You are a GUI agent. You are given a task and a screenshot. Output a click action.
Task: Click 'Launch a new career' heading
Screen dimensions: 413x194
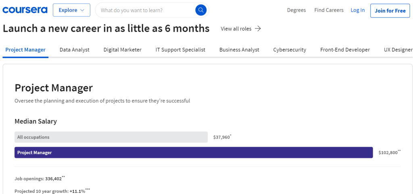[106, 28]
